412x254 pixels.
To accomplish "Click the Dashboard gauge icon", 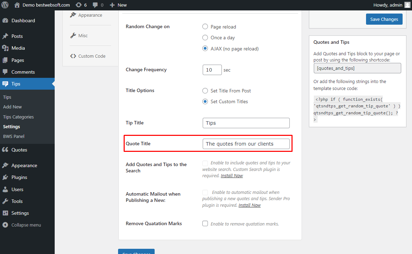I will point(5,21).
